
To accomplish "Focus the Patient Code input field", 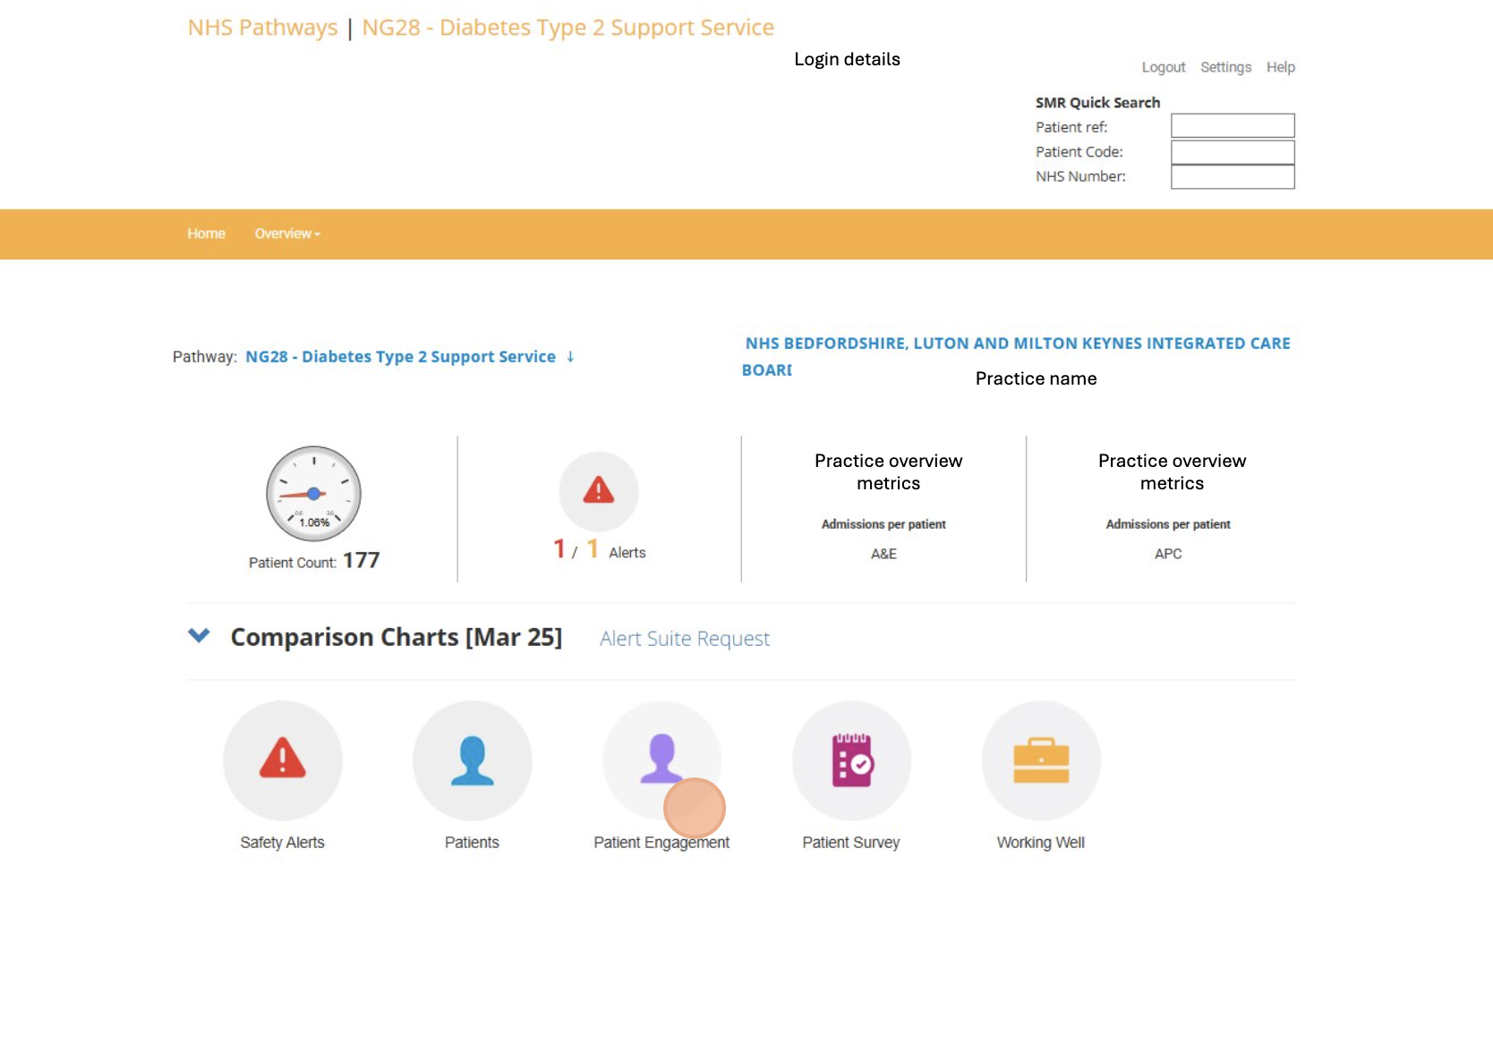I will point(1233,152).
